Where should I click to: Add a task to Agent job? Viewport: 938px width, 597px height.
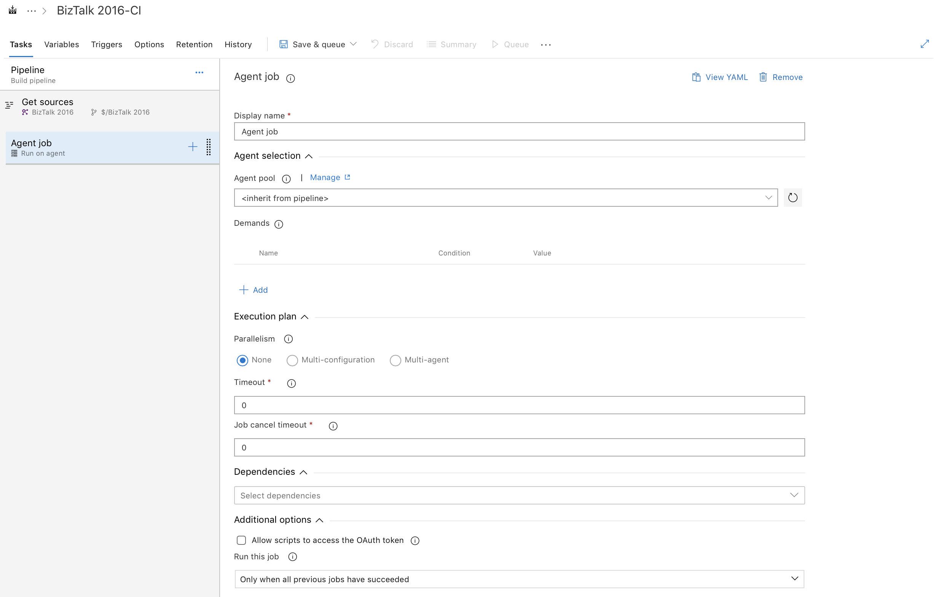(192, 147)
